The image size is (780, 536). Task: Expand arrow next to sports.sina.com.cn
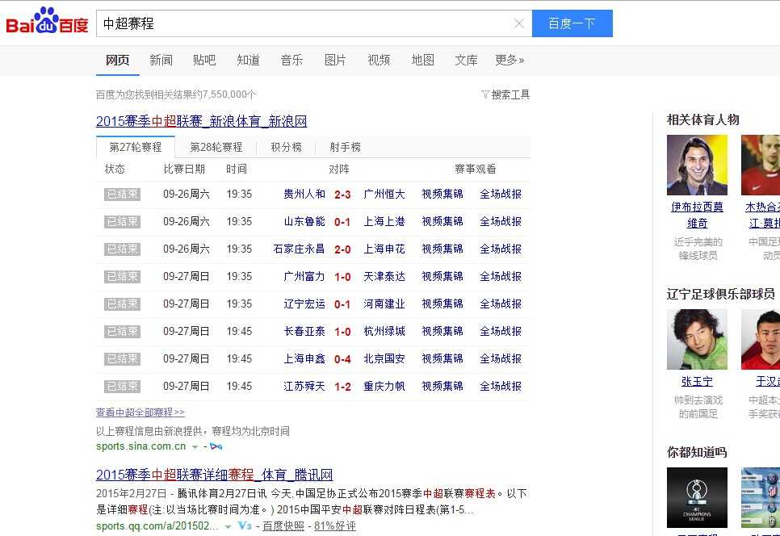(195, 447)
